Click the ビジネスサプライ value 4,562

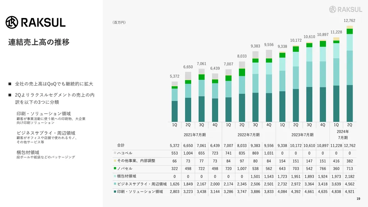tap(349, 184)
